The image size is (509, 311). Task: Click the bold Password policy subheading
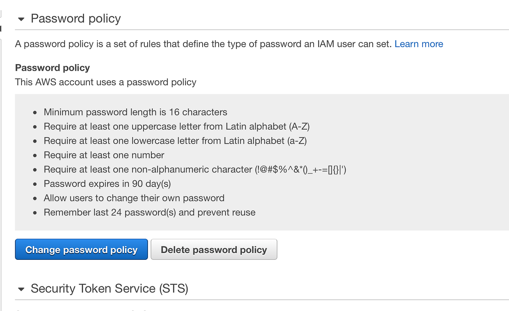click(52, 68)
